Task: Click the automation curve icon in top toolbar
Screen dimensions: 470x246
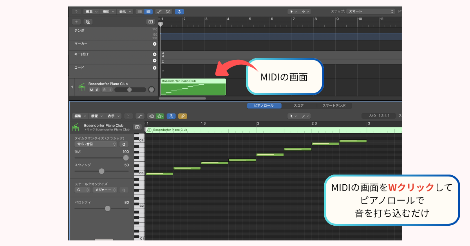Action: 159,12
